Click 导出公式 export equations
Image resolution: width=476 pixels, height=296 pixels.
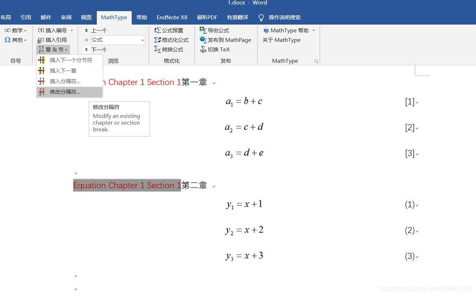click(x=214, y=30)
